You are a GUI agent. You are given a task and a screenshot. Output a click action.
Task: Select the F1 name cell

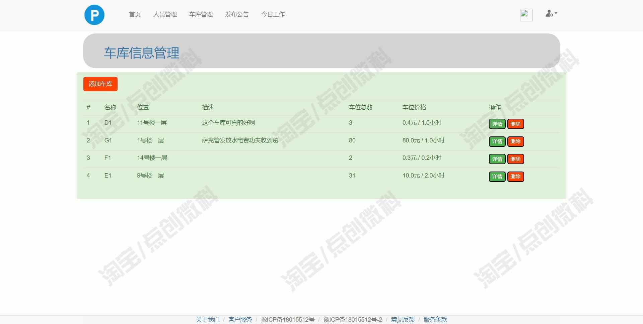coord(108,158)
